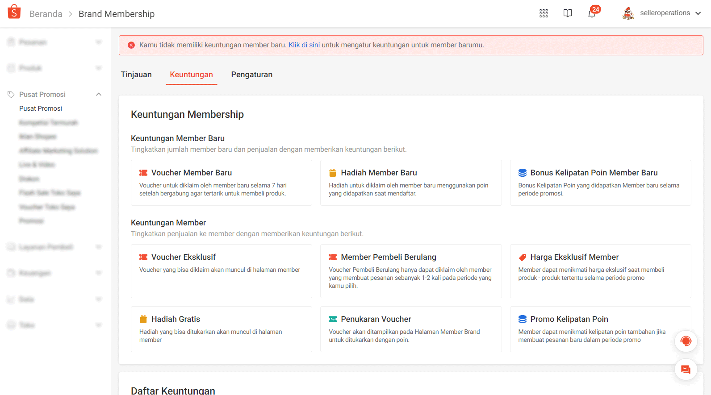711x395 pixels.
Task: Click the Brand Membership breadcrumb title
Action: [117, 14]
